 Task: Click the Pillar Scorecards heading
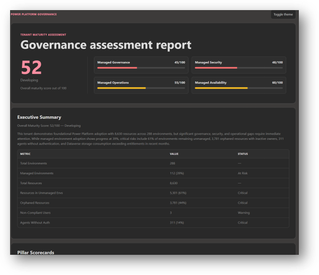[x=36, y=252]
